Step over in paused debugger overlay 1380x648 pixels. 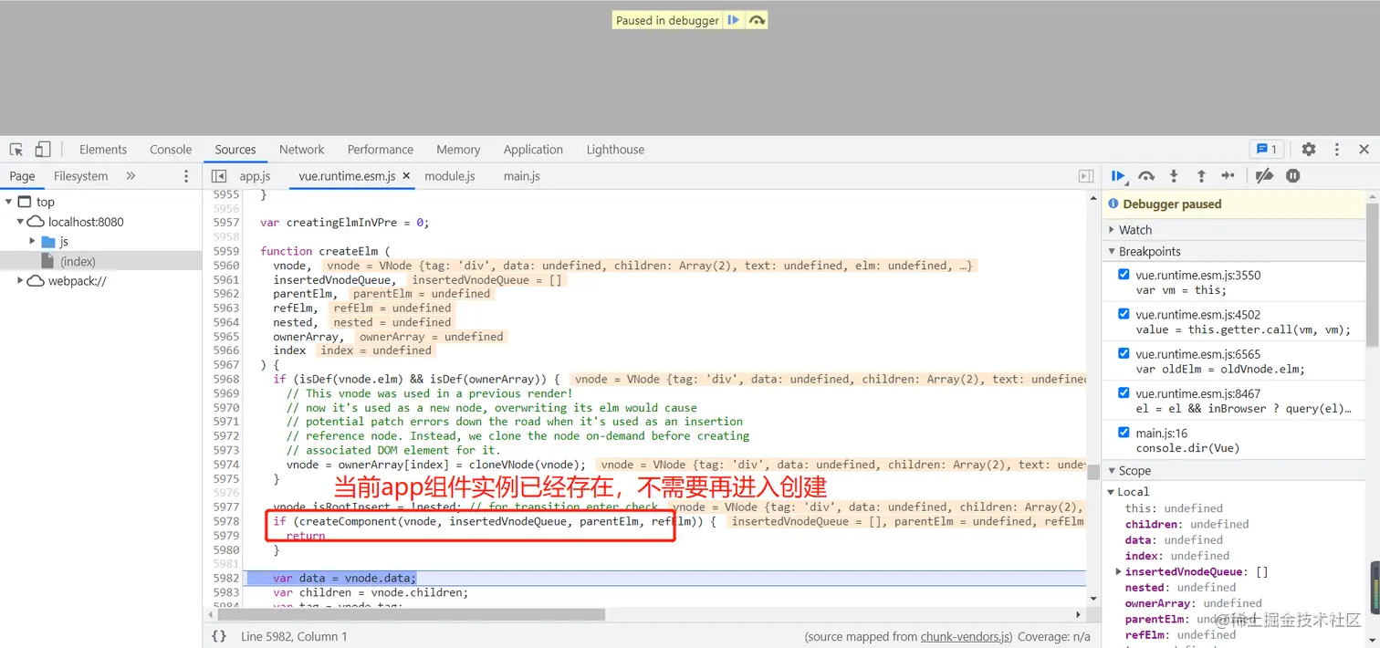click(757, 20)
